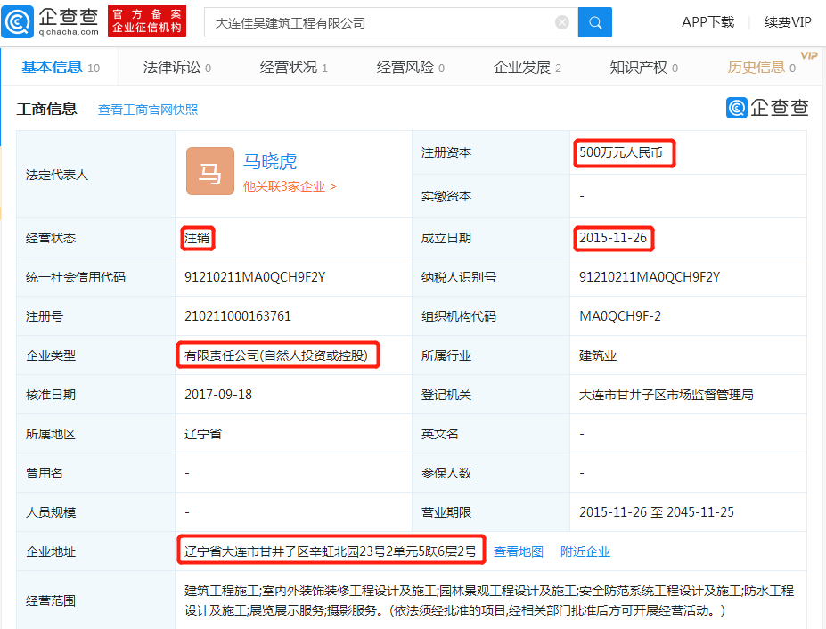826x629 pixels.
Task: Open the 基本信息 tab
Action: (x=60, y=68)
